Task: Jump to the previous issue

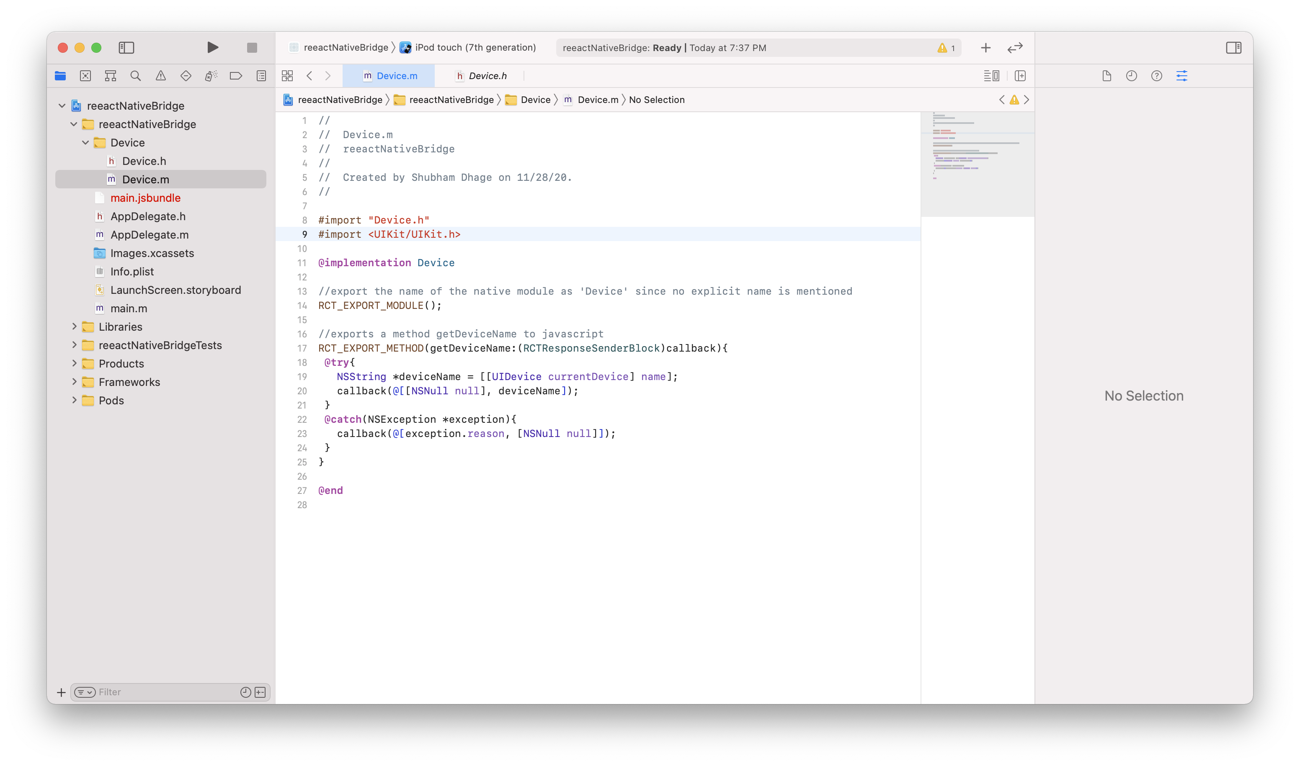Action: coord(1001,100)
